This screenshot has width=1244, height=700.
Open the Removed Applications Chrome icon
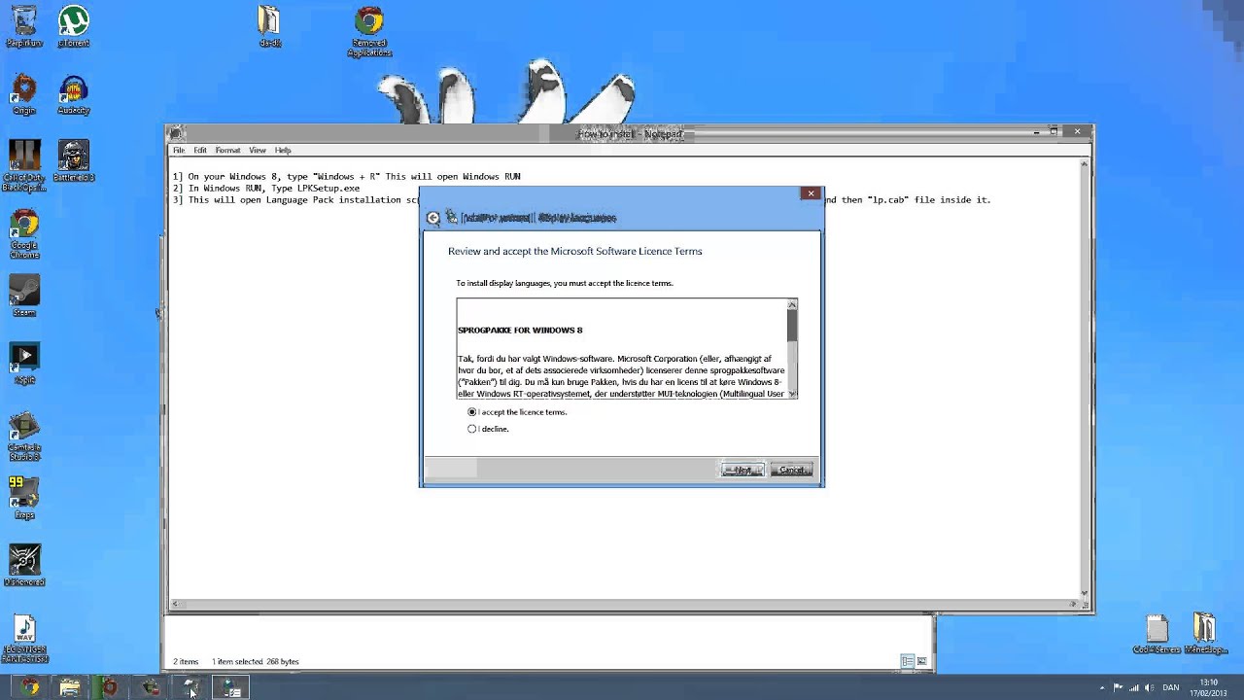pos(369,32)
